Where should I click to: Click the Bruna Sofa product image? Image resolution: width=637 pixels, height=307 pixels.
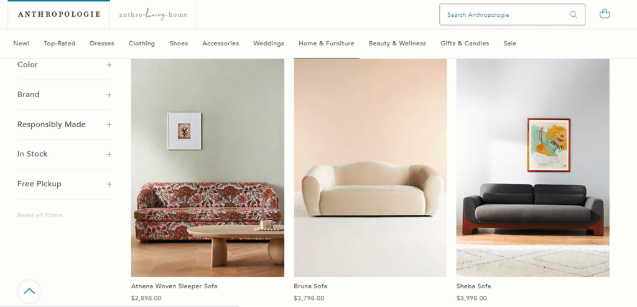click(370, 168)
